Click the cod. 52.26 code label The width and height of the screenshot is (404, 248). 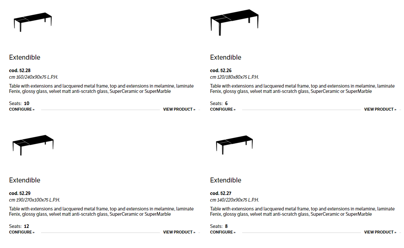pyautogui.click(x=221, y=70)
